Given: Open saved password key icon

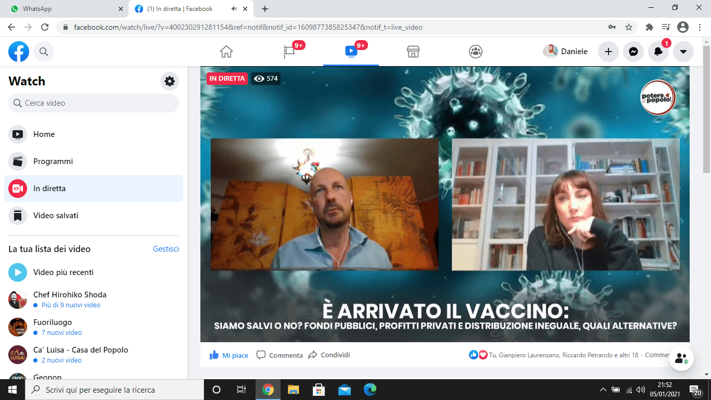Looking at the screenshot, I should pyautogui.click(x=613, y=27).
